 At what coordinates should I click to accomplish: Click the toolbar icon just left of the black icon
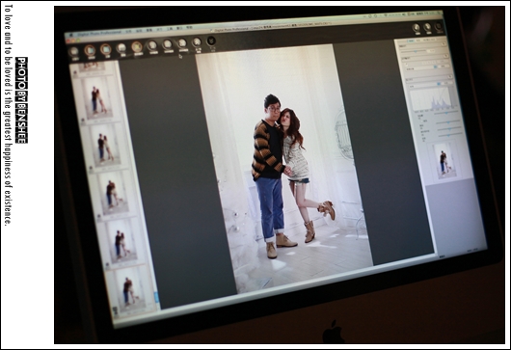[197, 42]
